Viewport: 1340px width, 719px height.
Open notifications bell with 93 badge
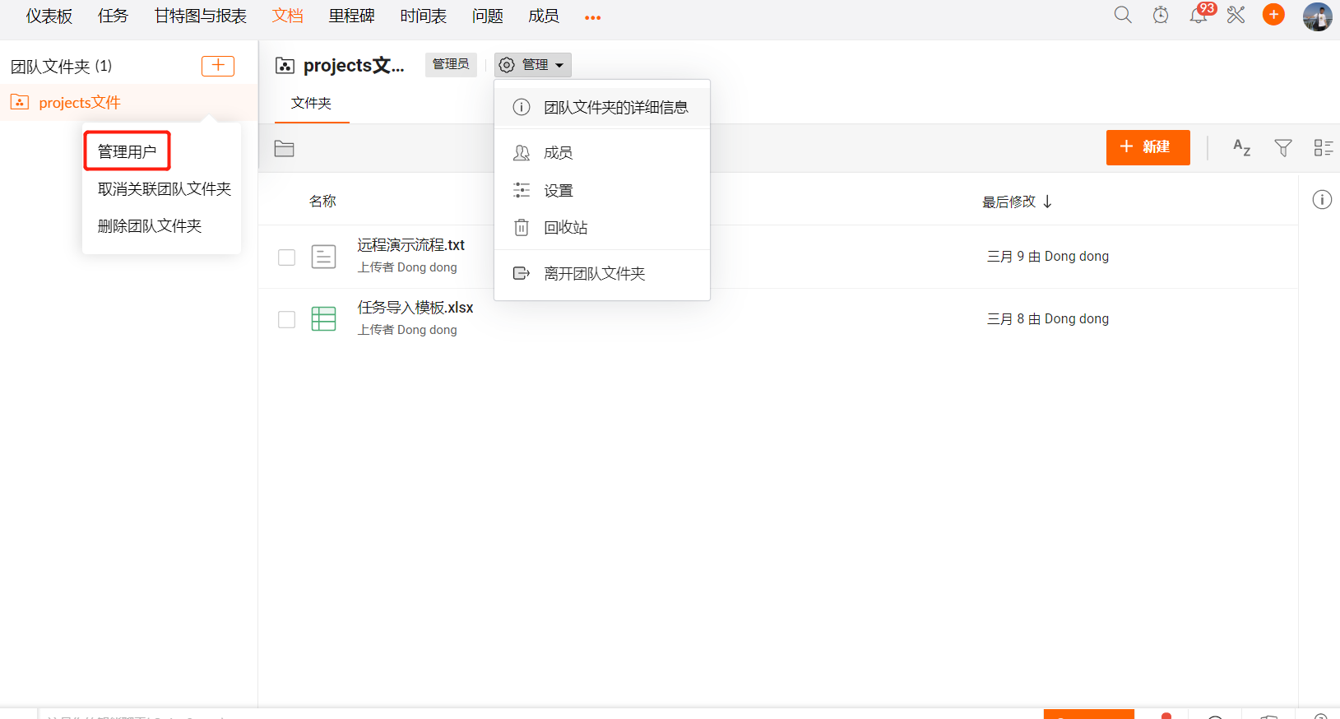(x=1199, y=15)
